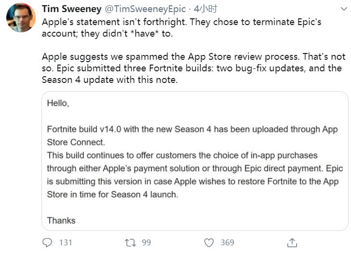Click Tim Sweeney's profile avatar
This screenshot has height=253, width=351.
20,18
